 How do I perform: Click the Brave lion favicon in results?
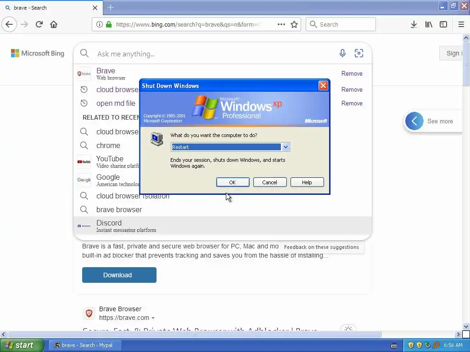tap(89, 313)
